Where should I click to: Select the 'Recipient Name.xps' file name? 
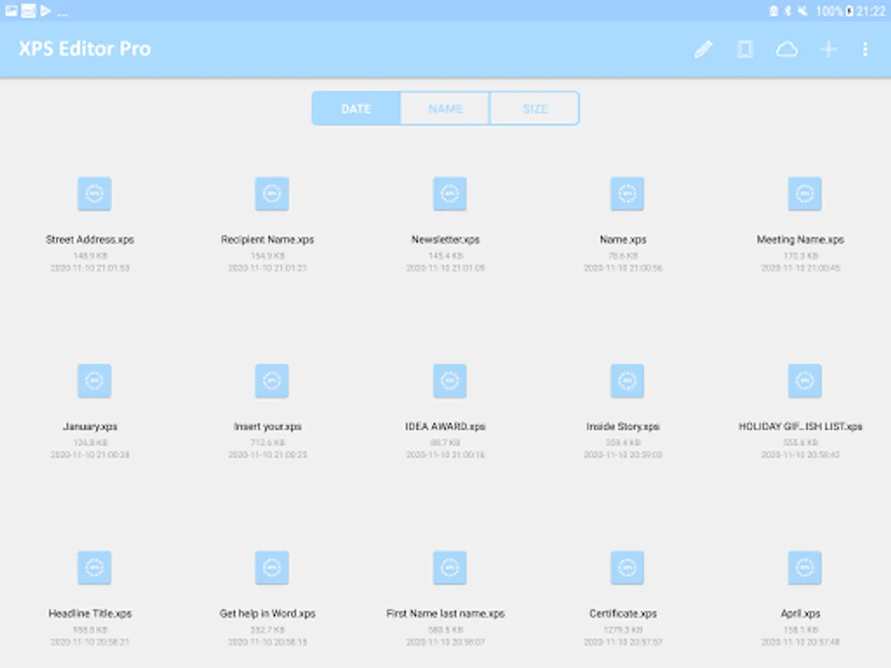pyautogui.click(x=267, y=240)
